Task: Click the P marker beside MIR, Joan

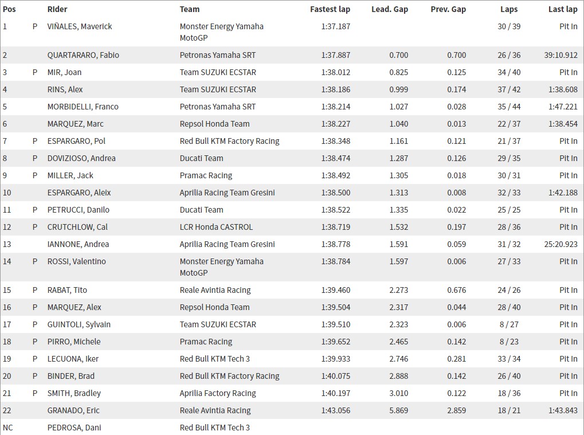Action: pyautogui.click(x=35, y=72)
